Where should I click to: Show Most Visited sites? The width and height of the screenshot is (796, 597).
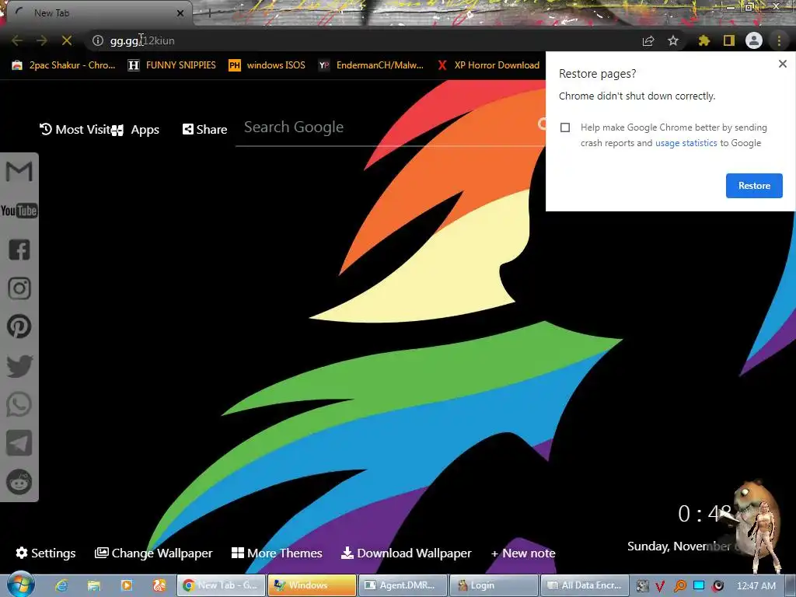pyautogui.click(x=75, y=130)
